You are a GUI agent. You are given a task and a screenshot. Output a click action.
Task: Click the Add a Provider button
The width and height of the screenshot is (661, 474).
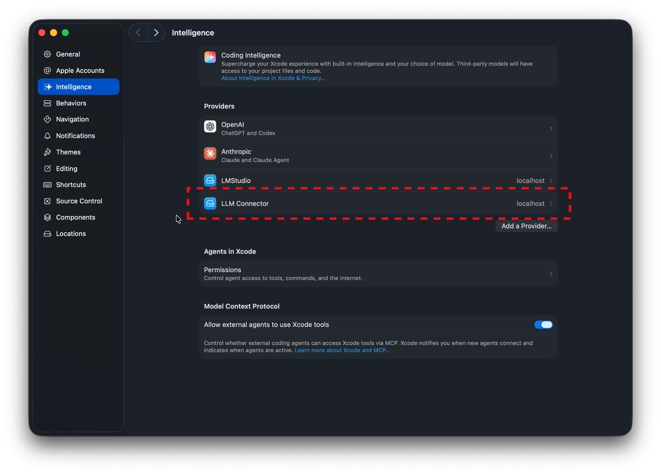526,226
